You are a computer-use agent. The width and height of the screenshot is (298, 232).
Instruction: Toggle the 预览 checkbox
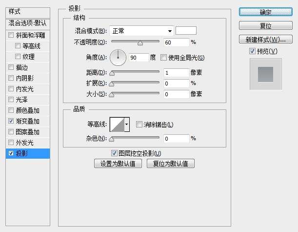click(252, 51)
